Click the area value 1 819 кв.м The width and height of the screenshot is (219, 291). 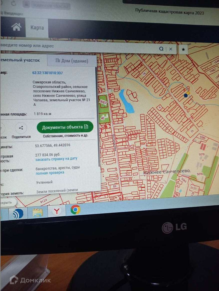(x=42, y=114)
